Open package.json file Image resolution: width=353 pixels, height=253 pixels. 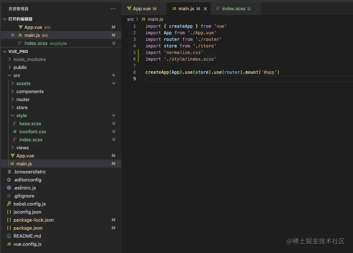tap(61, 228)
